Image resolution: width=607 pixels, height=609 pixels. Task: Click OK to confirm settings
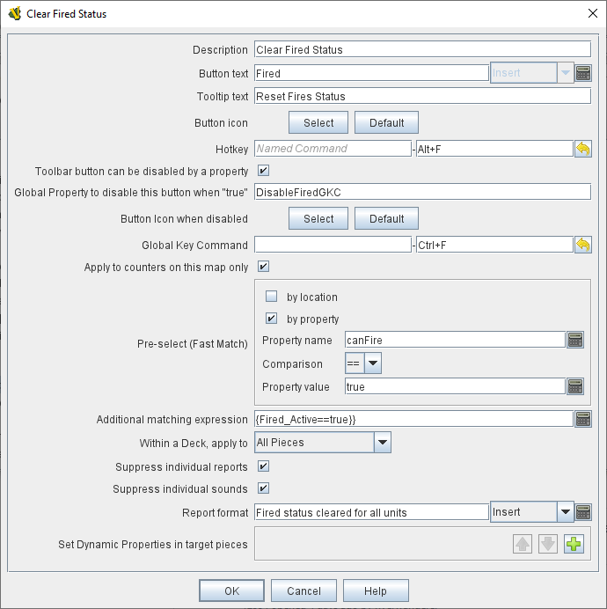(231, 591)
